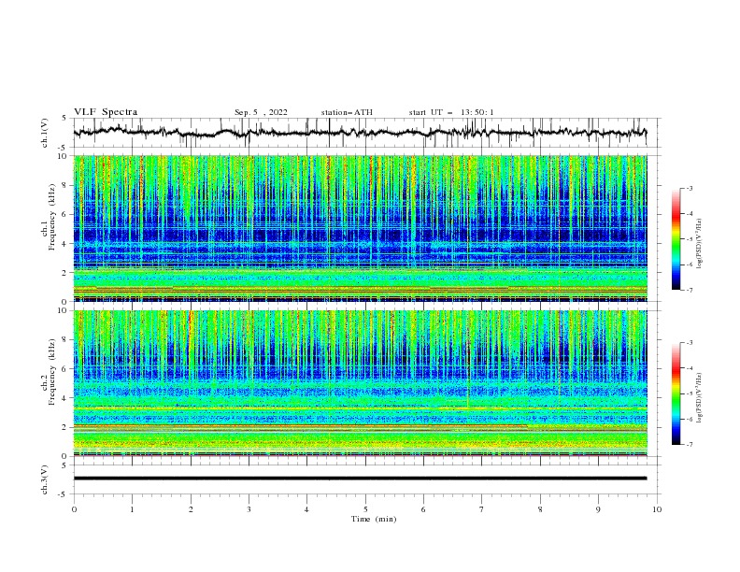
Task: Click the time axis tick label '8'
Action: tap(540, 509)
